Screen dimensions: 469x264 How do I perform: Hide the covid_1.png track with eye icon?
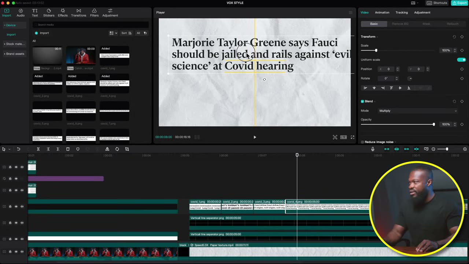click(16, 206)
